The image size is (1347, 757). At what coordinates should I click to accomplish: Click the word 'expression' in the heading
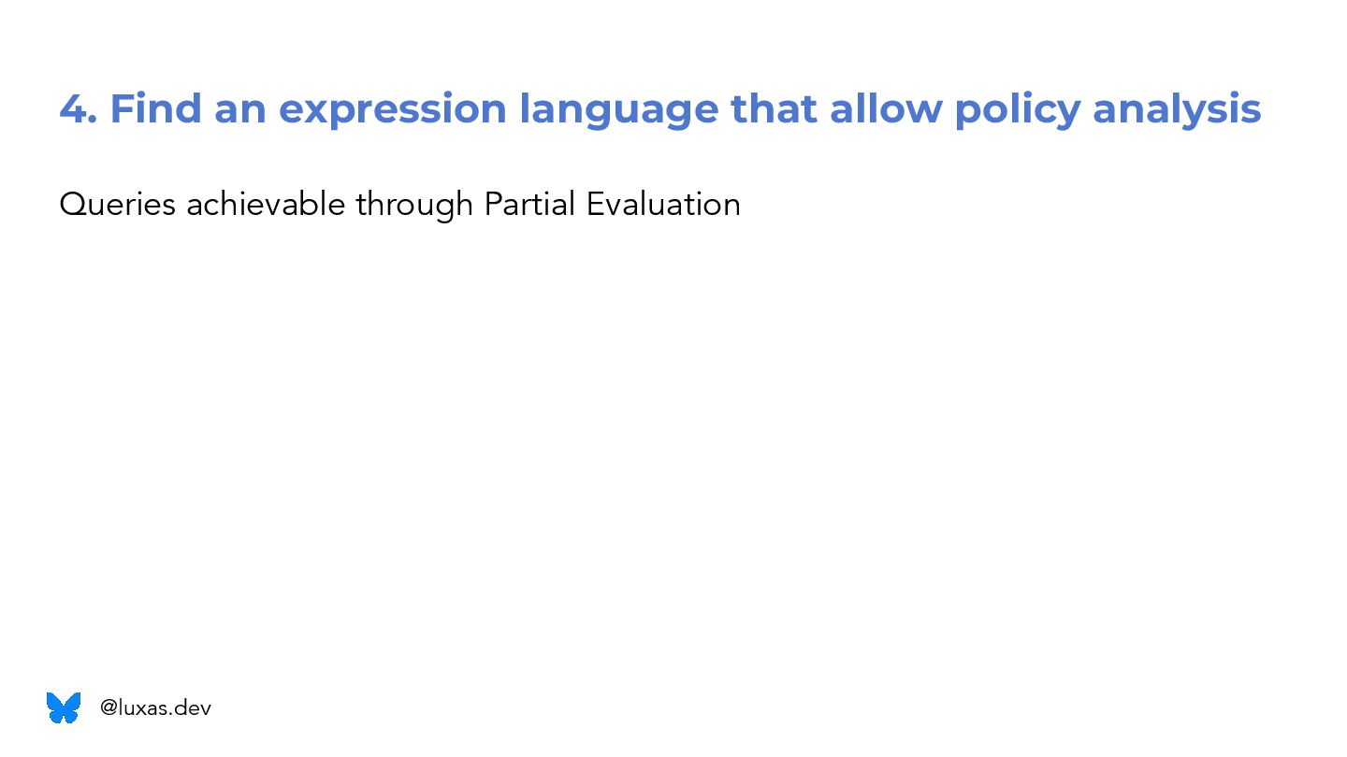click(392, 109)
